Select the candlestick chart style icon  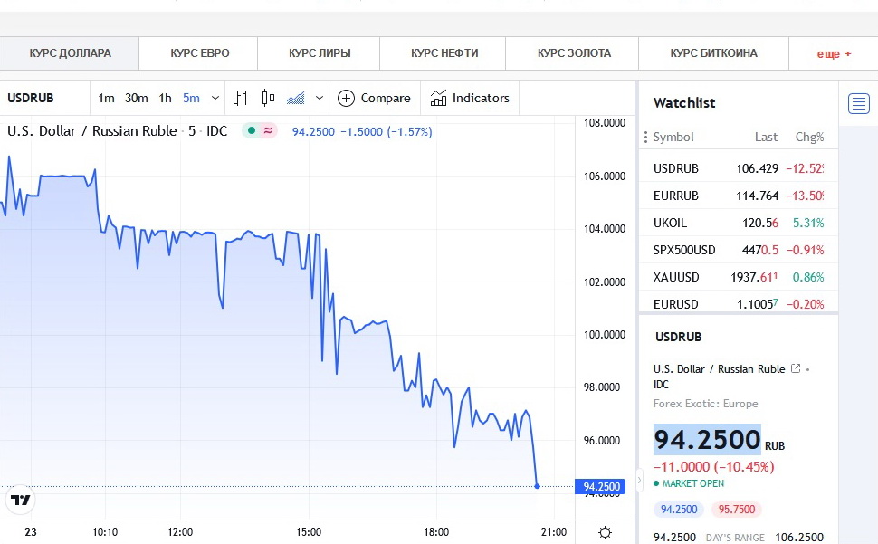click(x=268, y=98)
